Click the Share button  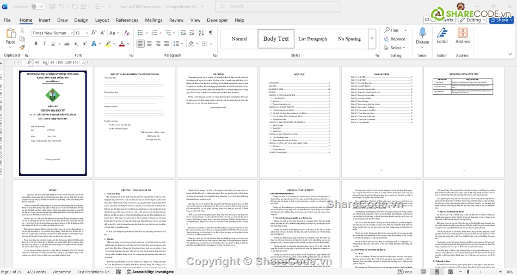(x=501, y=20)
